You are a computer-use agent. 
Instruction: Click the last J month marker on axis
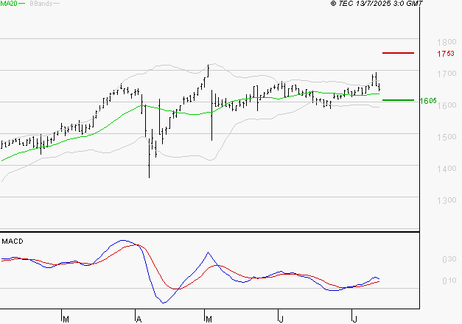(353, 319)
